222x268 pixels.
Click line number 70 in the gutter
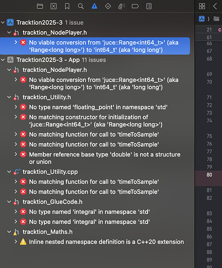coord(209,82)
